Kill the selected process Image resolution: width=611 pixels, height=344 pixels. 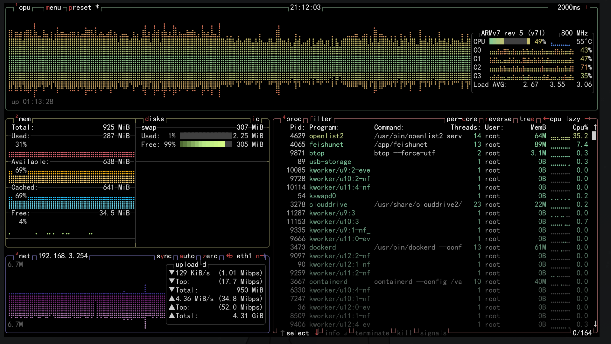[x=404, y=333]
